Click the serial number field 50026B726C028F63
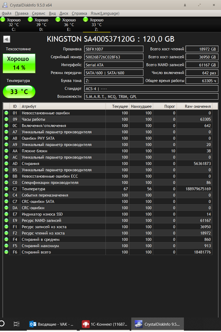The image size is (221, 332). click(x=114, y=57)
